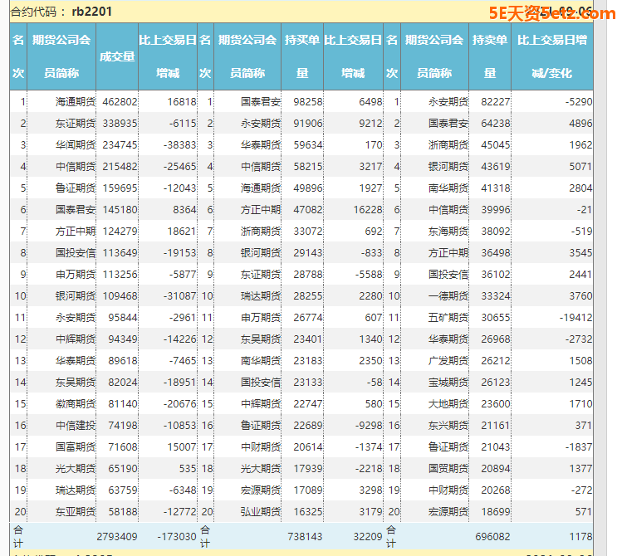The image size is (617, 556).
Task: Select 徽商期货 in the volume ranking
Action: (76, 404)
